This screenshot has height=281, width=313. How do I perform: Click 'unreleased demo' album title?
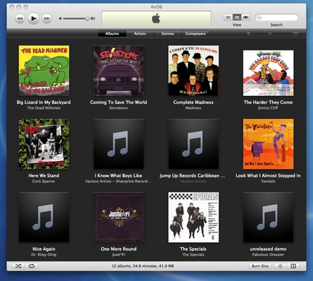click(x=268, y=249)
